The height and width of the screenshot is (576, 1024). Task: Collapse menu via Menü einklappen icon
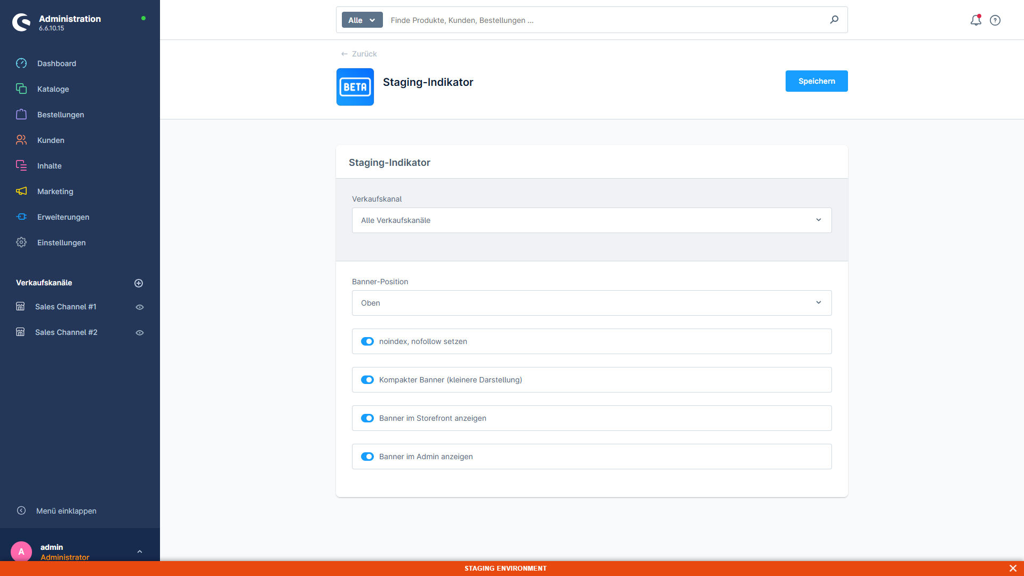21,510
